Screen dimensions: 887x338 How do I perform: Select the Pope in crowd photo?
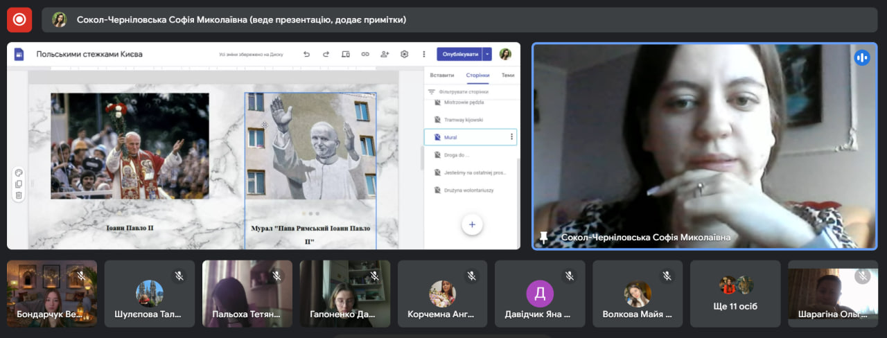(130, 146)
